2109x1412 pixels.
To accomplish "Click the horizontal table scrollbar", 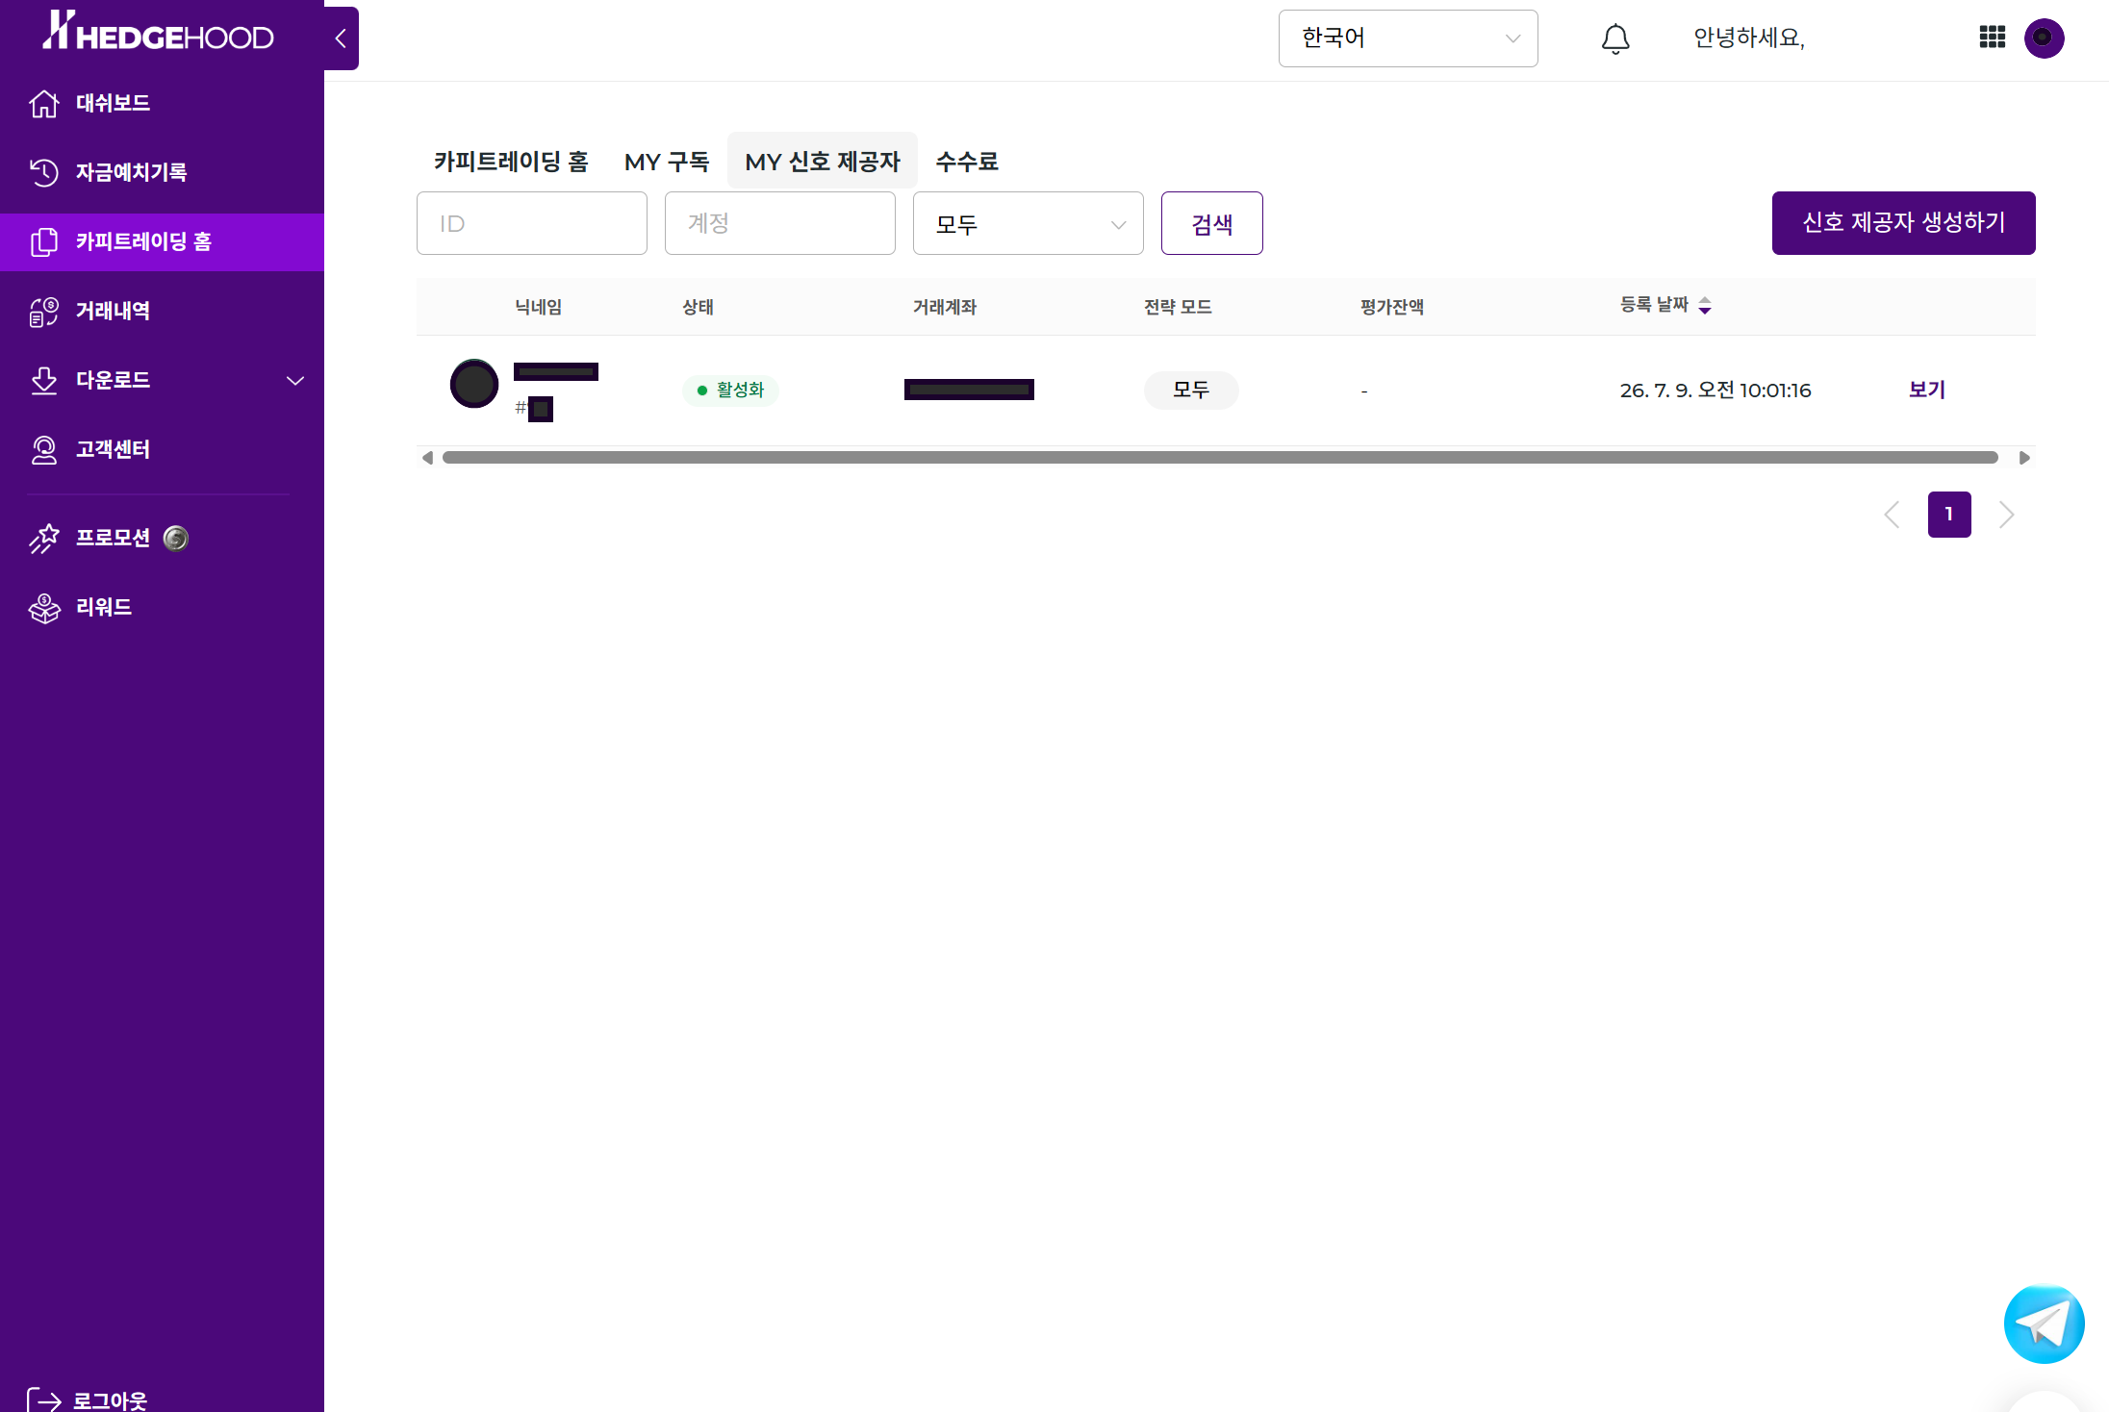I will click(x=1220, y=458).
